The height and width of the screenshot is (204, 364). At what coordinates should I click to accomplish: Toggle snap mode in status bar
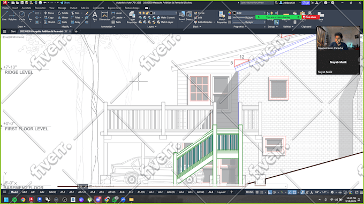262,192
